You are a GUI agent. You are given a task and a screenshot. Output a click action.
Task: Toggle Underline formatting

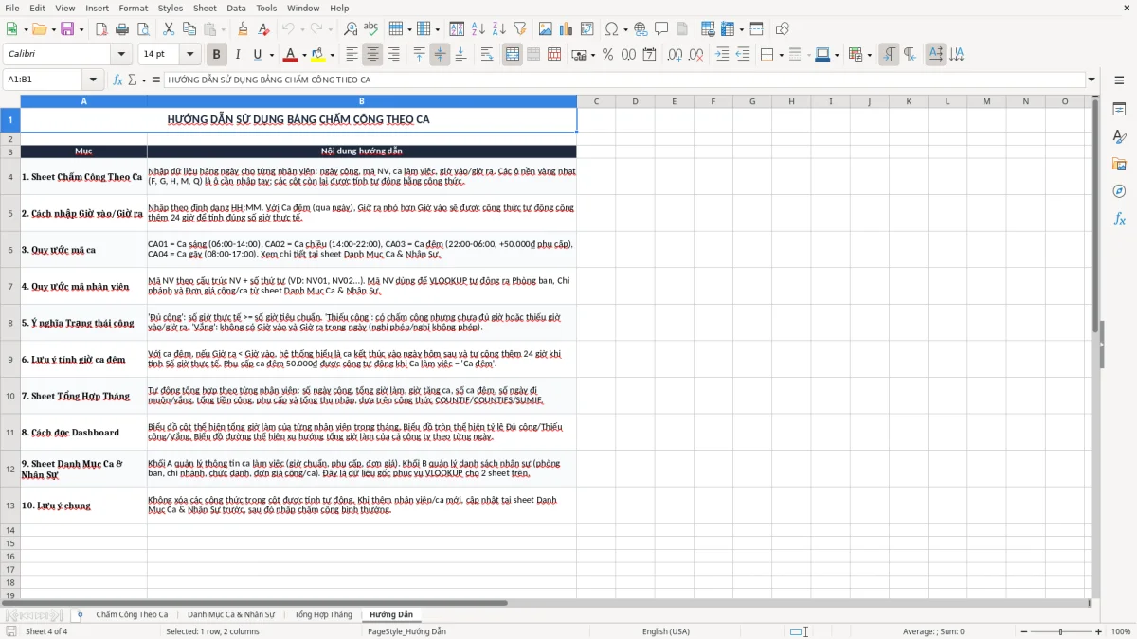(257, 55)
